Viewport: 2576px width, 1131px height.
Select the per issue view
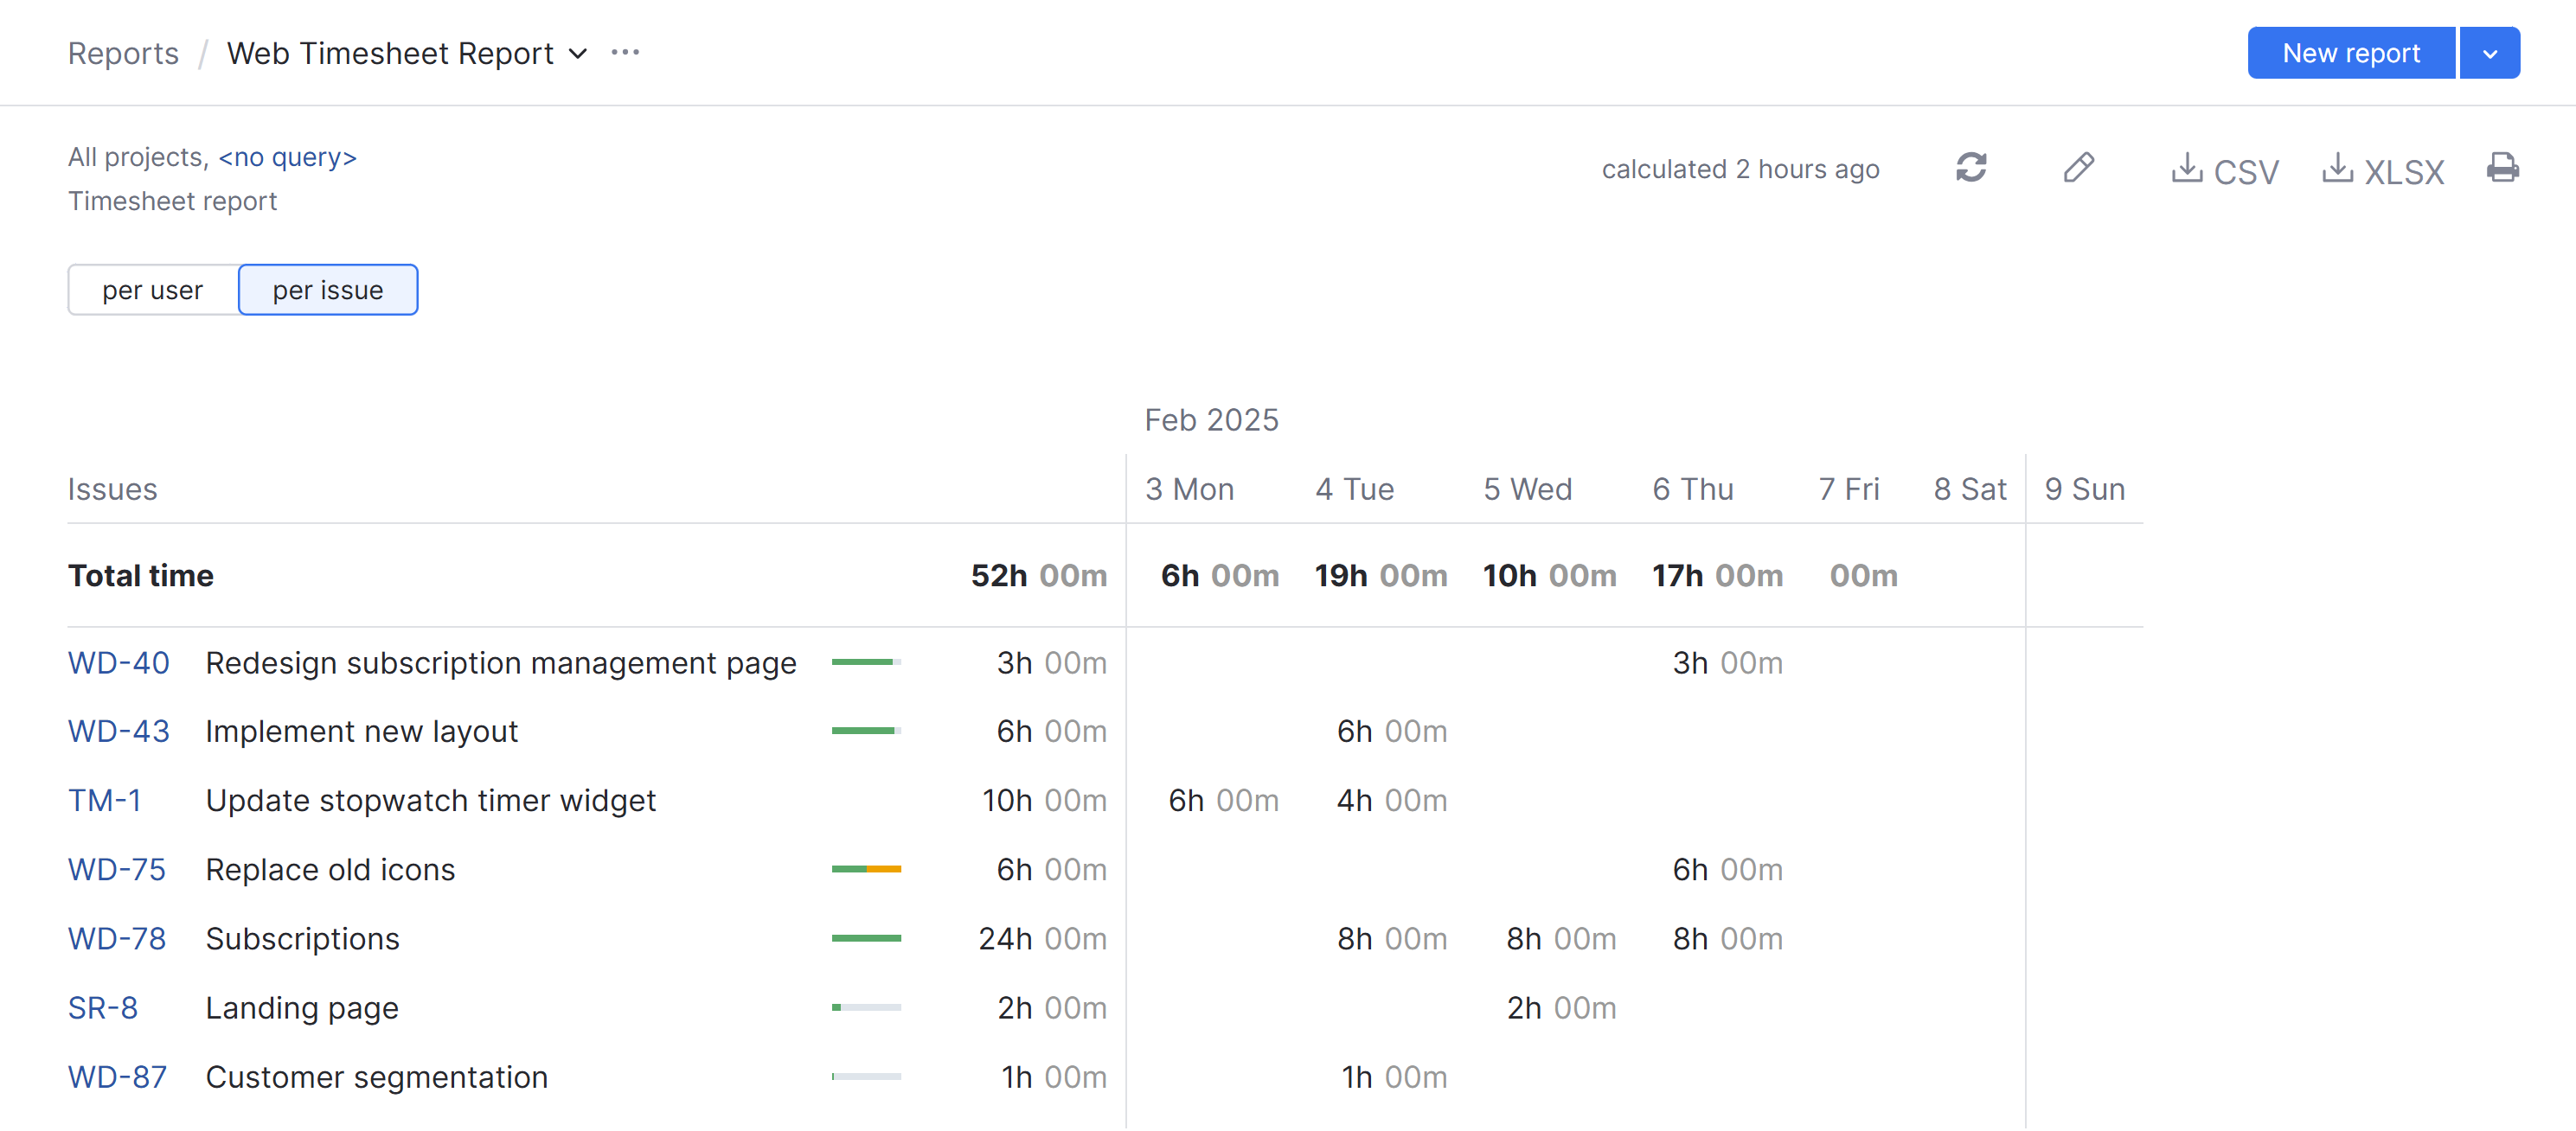[327, 290]
